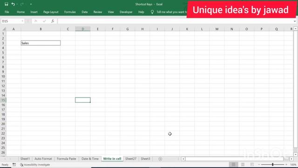Switch to the Data ribbon tab

pos(85,12)
